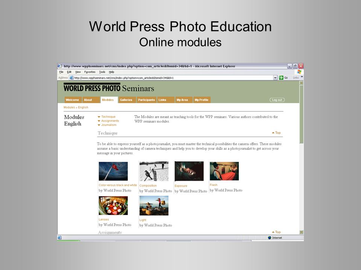Image resolution: width=361 pixels, height=270 pixels.
Task: Open the Flash module thumbnail
Action: pyautogui.click(x=224, y=171)
